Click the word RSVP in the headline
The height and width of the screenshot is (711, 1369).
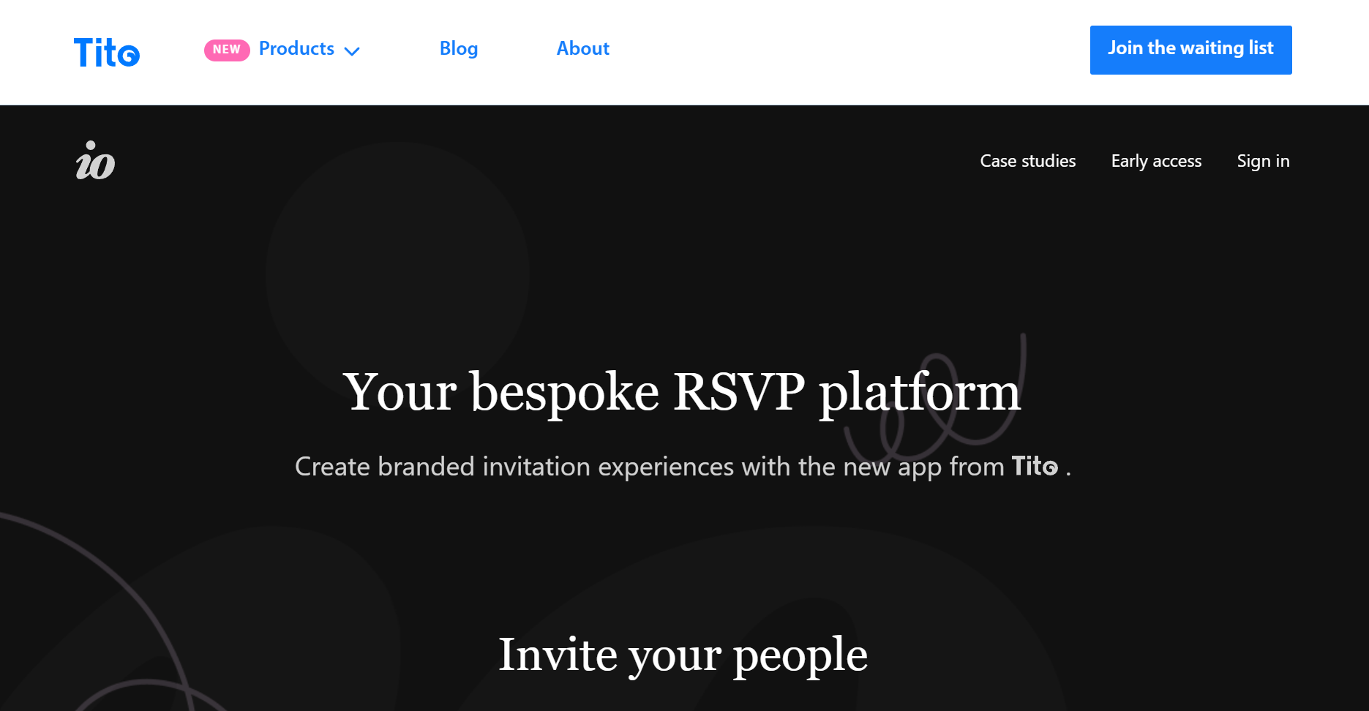click(738, 392)
